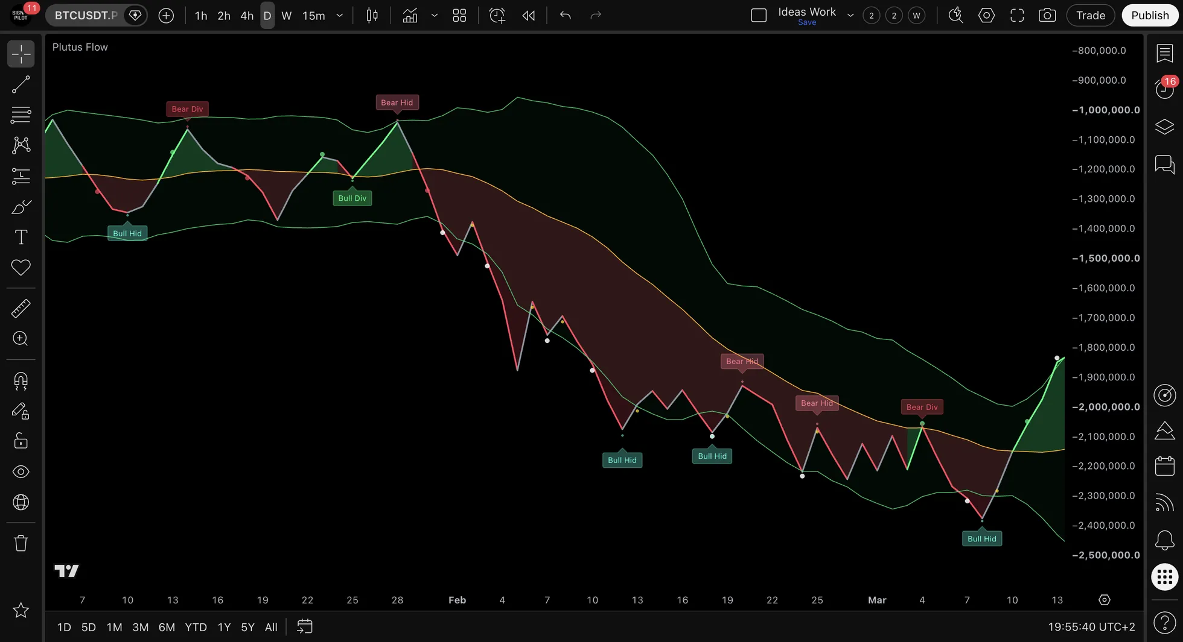Expand the indicators favorites dropdown arrow
The width and height of the screenshot is (1183, 642).
435,16
